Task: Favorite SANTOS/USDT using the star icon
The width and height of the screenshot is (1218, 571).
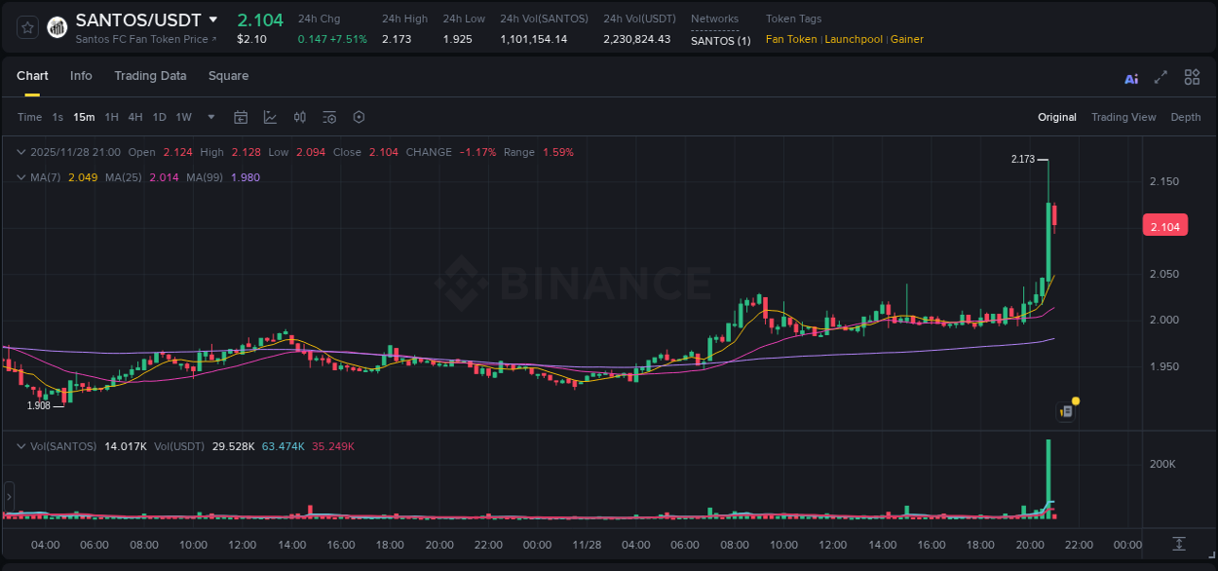Action: click(26, 27)
